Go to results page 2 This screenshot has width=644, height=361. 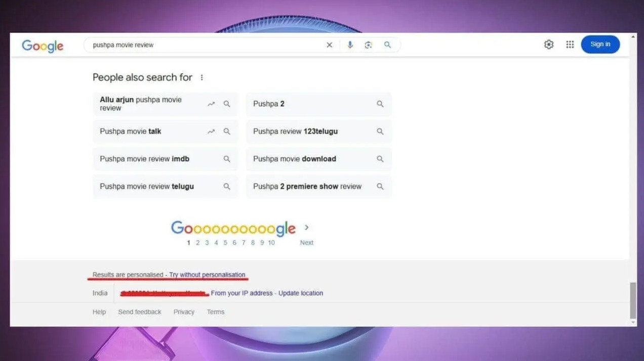[198, 243]
